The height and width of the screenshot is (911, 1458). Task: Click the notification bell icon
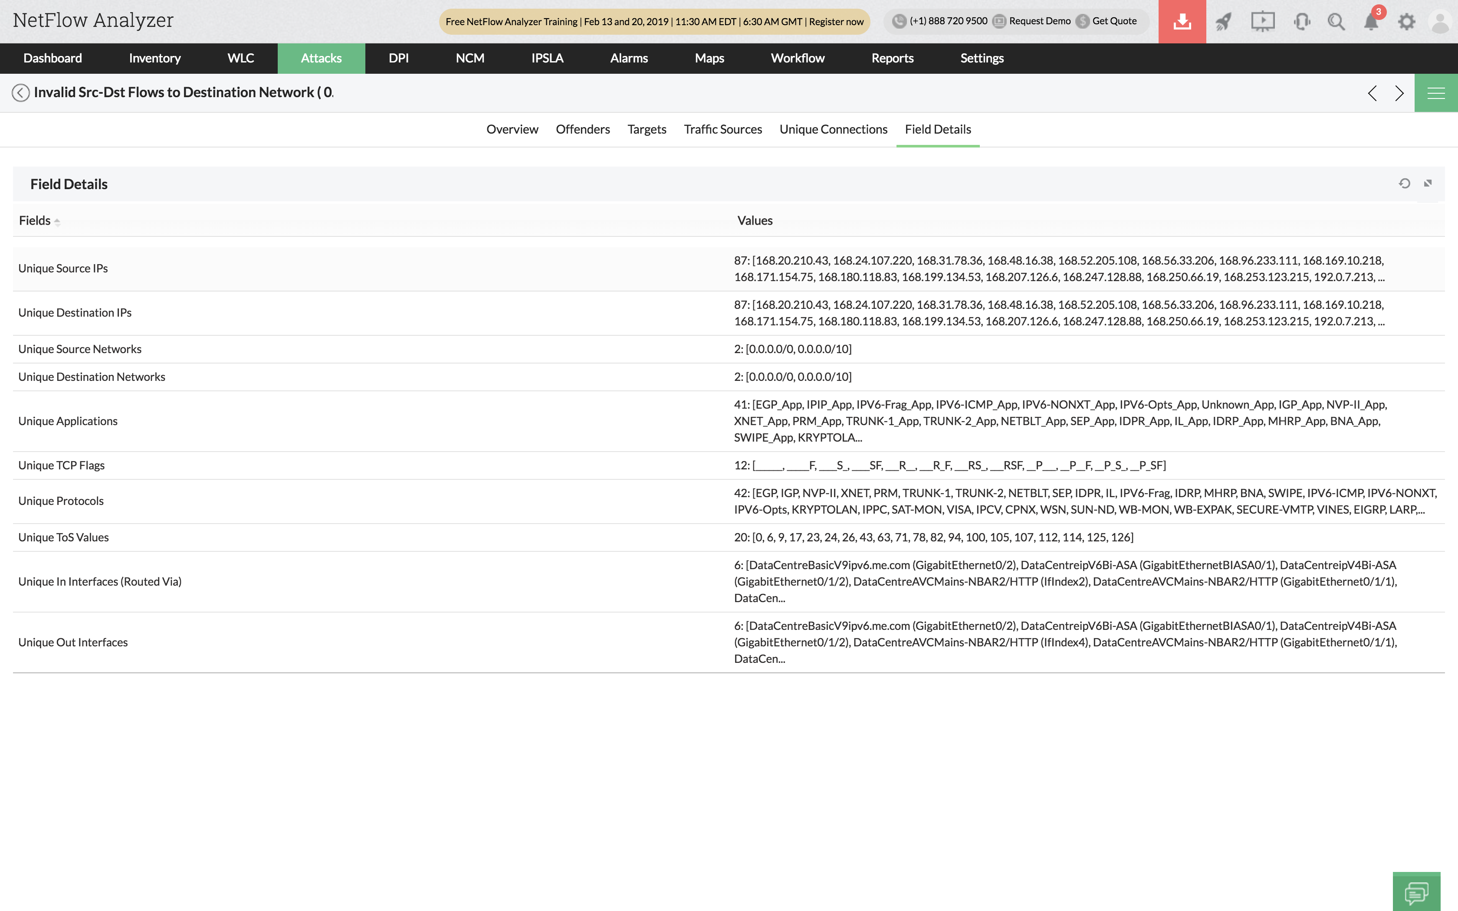[x=1372, y=21]
